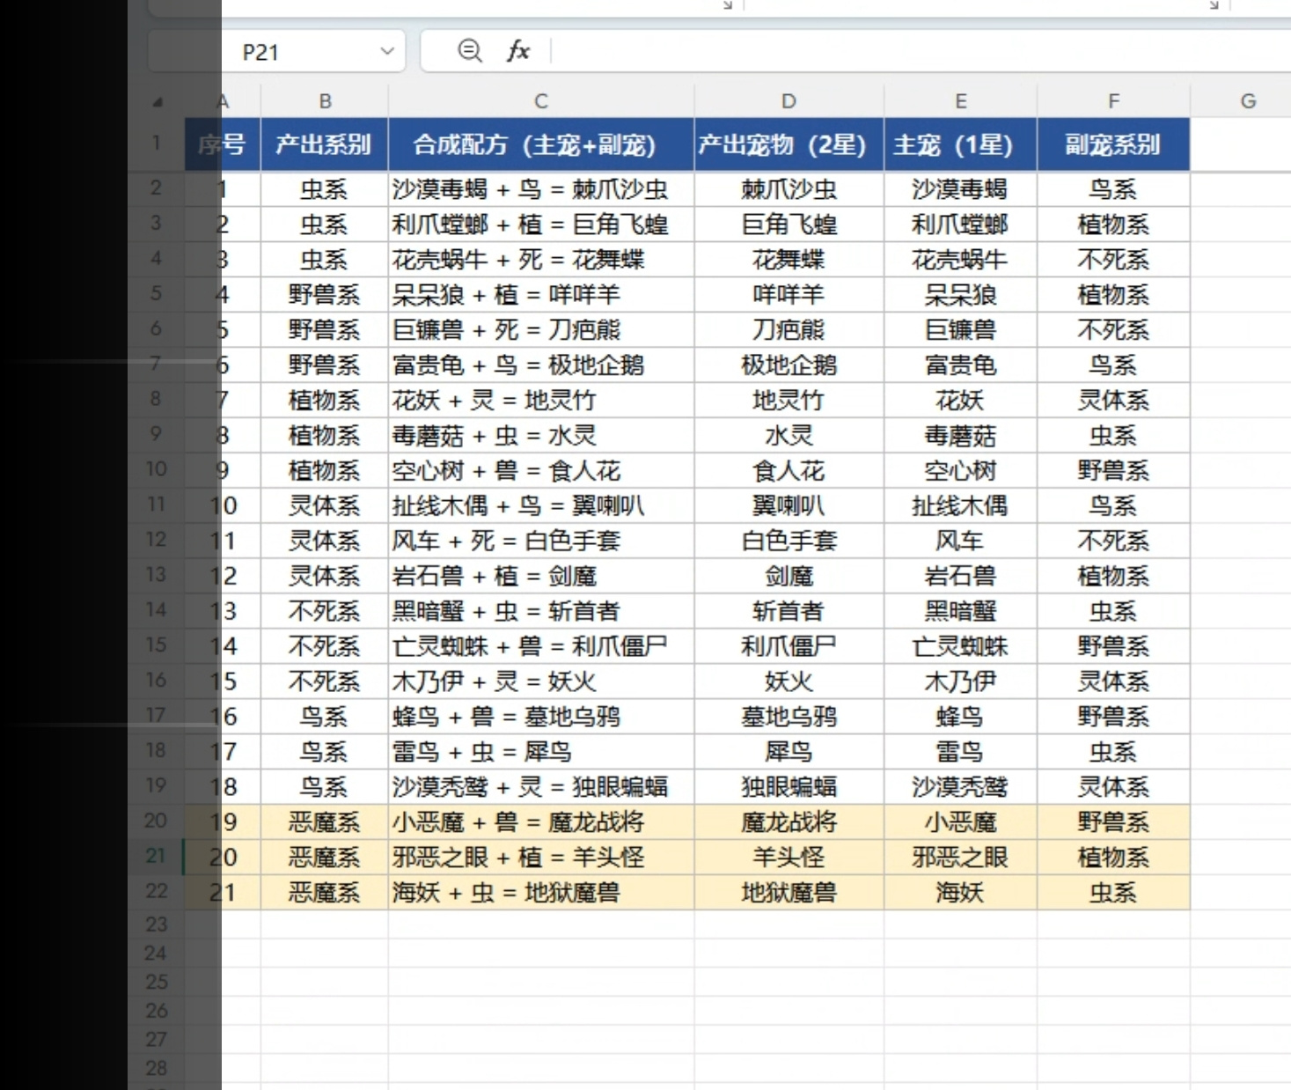The image size is (1291, 1090).
Task: Click header cell 副宠系别
Action: click(1113, 144)
